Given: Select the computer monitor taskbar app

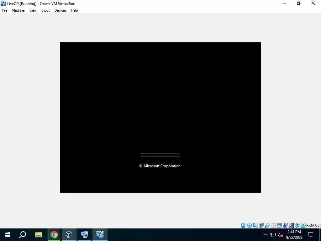Looking at the screenshot, I should click(84, 235).
